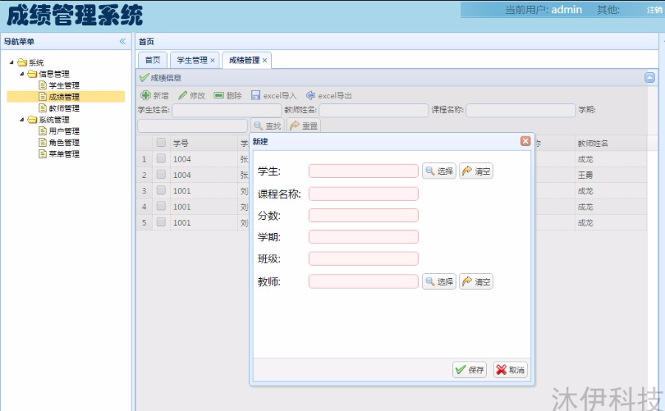Viewport: 665px width, 411px height.
Task: Collapse the 信息管理 tree folder
Action: 22,74
